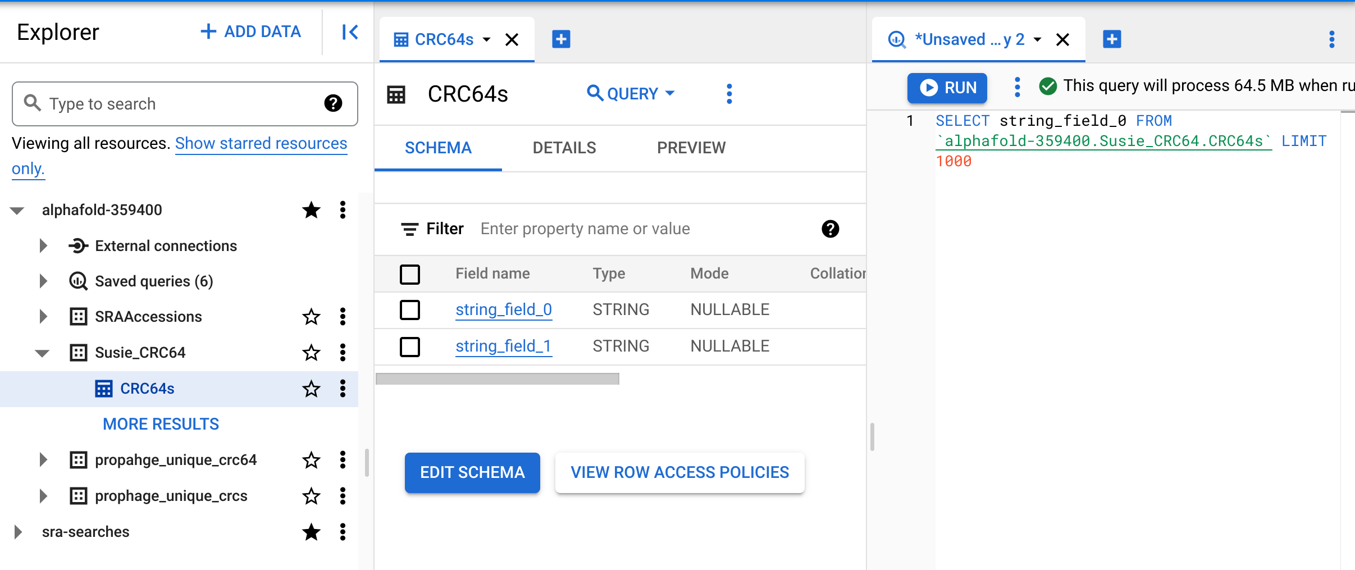The width and height of the screenshot is (1355, 570).
Task: Click the schema horizontal scrollbar
Action: 497,379
